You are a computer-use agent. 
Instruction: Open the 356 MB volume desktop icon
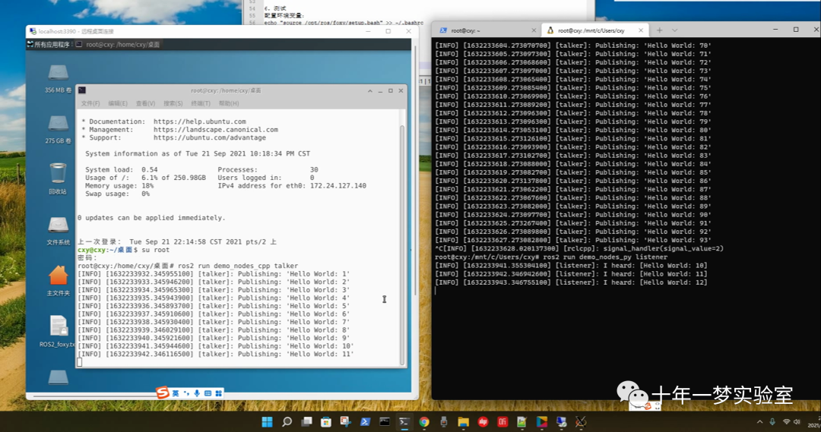coord(58,77)
